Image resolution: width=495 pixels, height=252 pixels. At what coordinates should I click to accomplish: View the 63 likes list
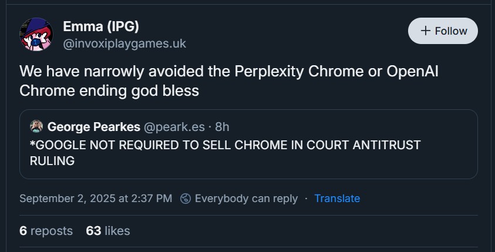pos(107,231)
